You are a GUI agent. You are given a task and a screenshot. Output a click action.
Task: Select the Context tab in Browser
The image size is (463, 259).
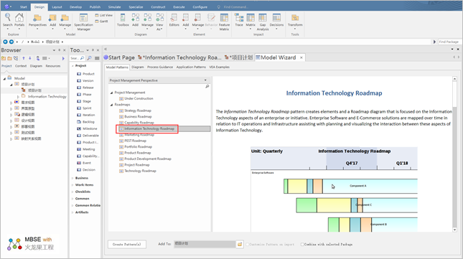coord(21,66)
